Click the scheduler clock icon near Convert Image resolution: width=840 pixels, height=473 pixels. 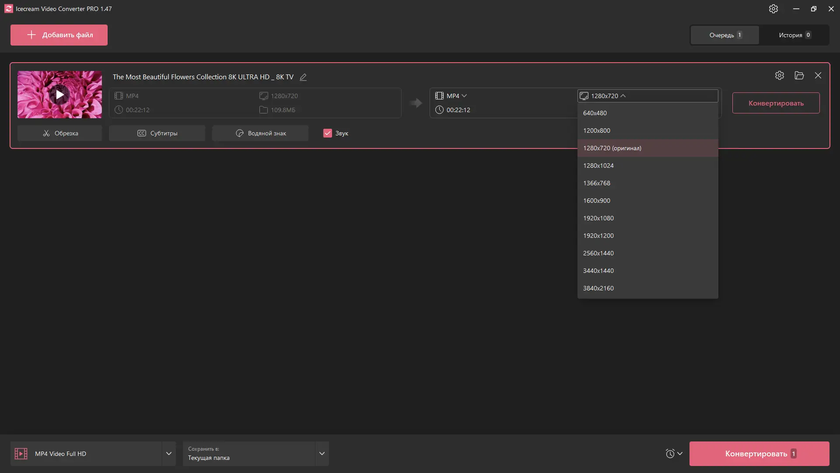click(670, 454)
